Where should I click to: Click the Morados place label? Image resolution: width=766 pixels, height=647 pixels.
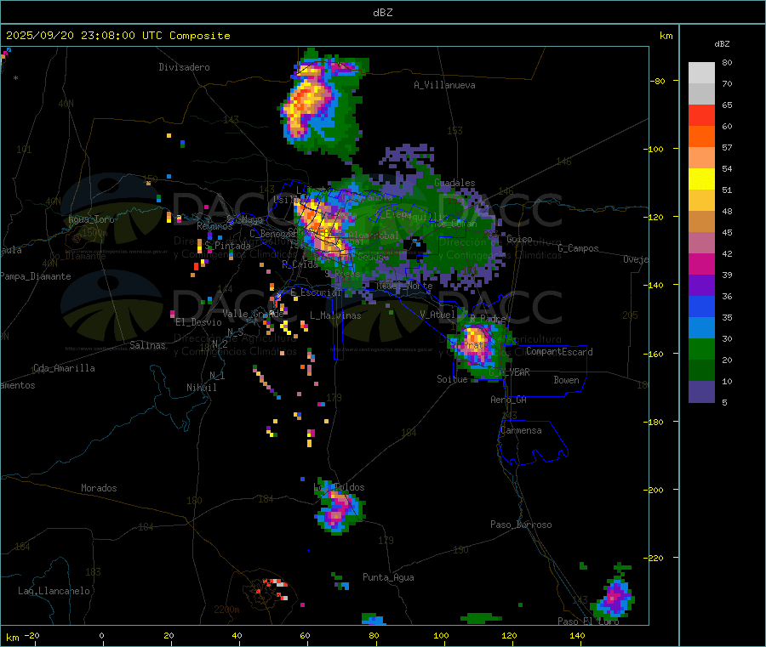pyautogui.click(x=99, y=488)
